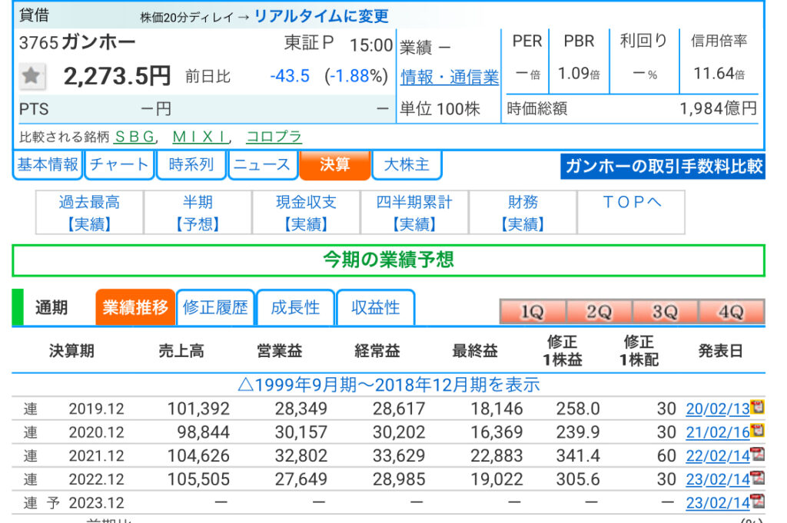Viewport: 787px width, 523px height.
Task: Click the 2019.12 EPS value 258.0
Action: point(578,409)
